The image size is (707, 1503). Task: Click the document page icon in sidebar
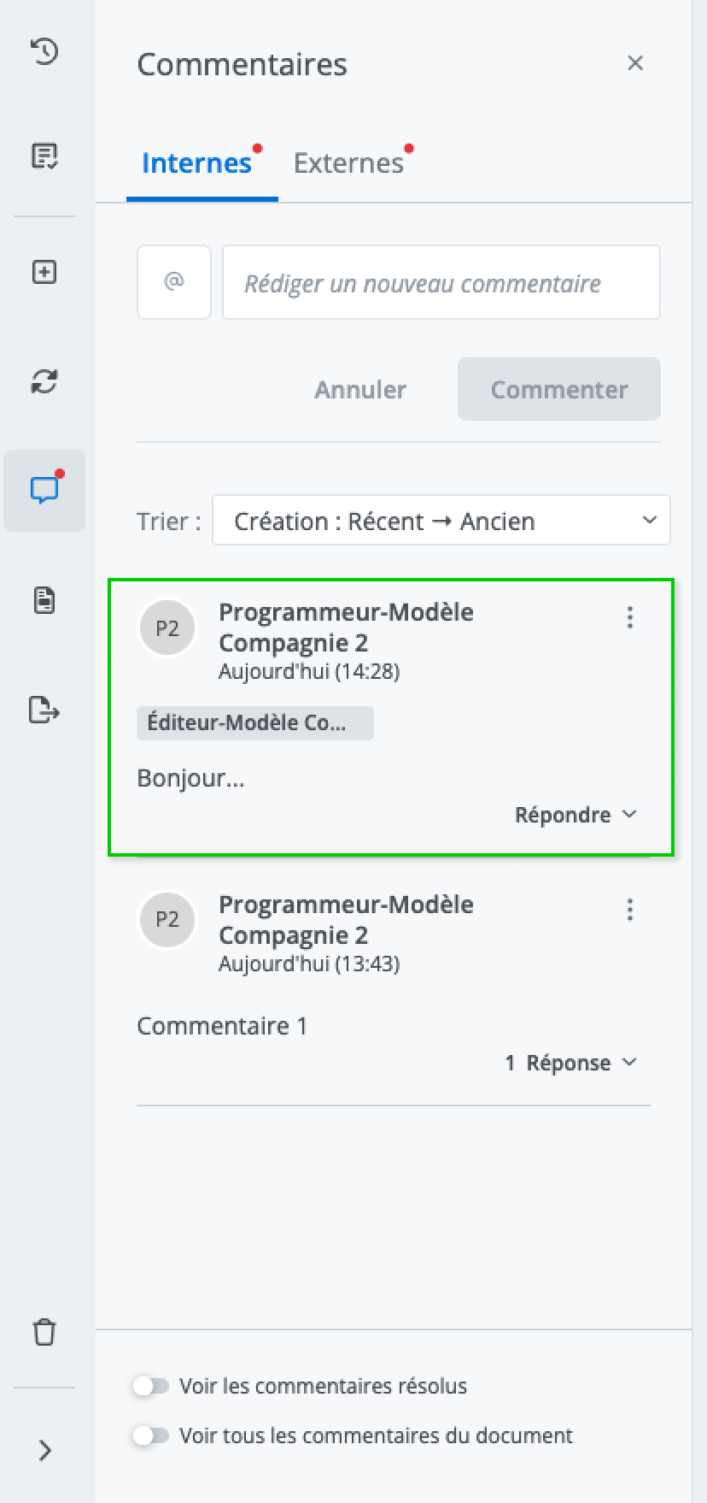44,600
